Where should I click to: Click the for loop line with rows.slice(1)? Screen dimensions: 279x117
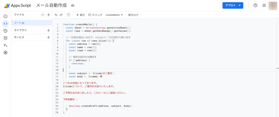[90, 41]
